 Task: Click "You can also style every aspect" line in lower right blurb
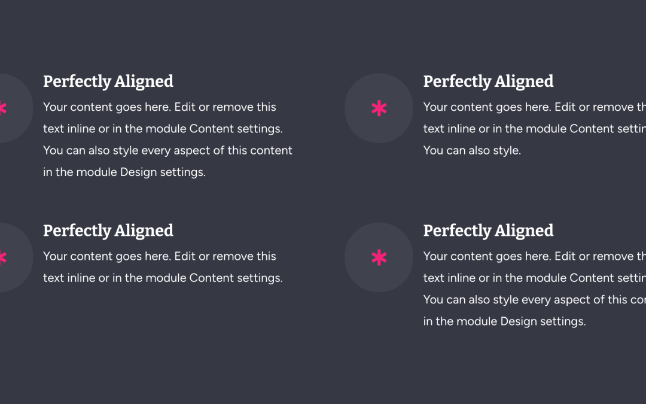pyautogui.click(x=535, y=300)
